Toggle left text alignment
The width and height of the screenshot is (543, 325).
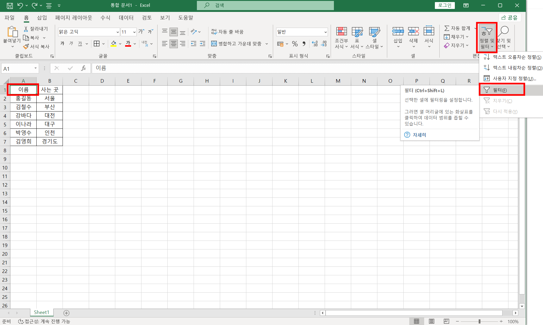click(165, 44)
